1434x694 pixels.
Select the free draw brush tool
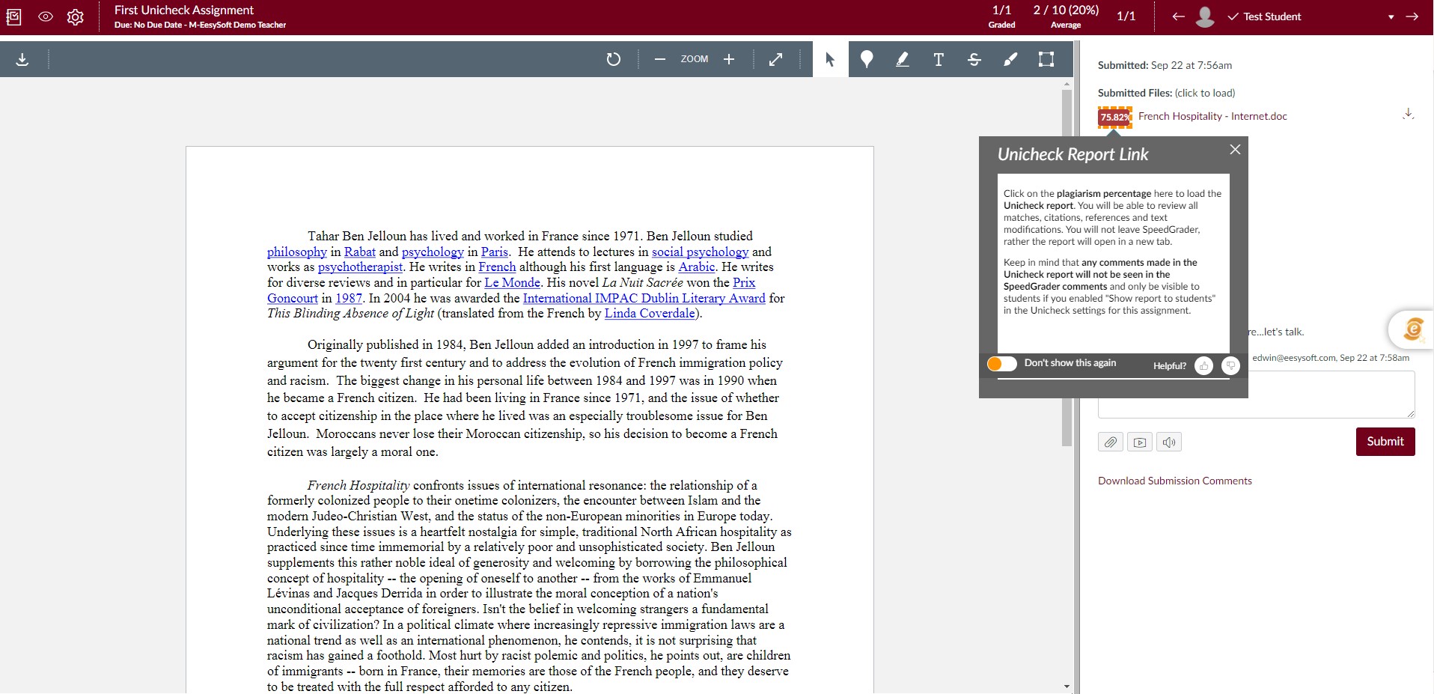(x=1010, y=59)
